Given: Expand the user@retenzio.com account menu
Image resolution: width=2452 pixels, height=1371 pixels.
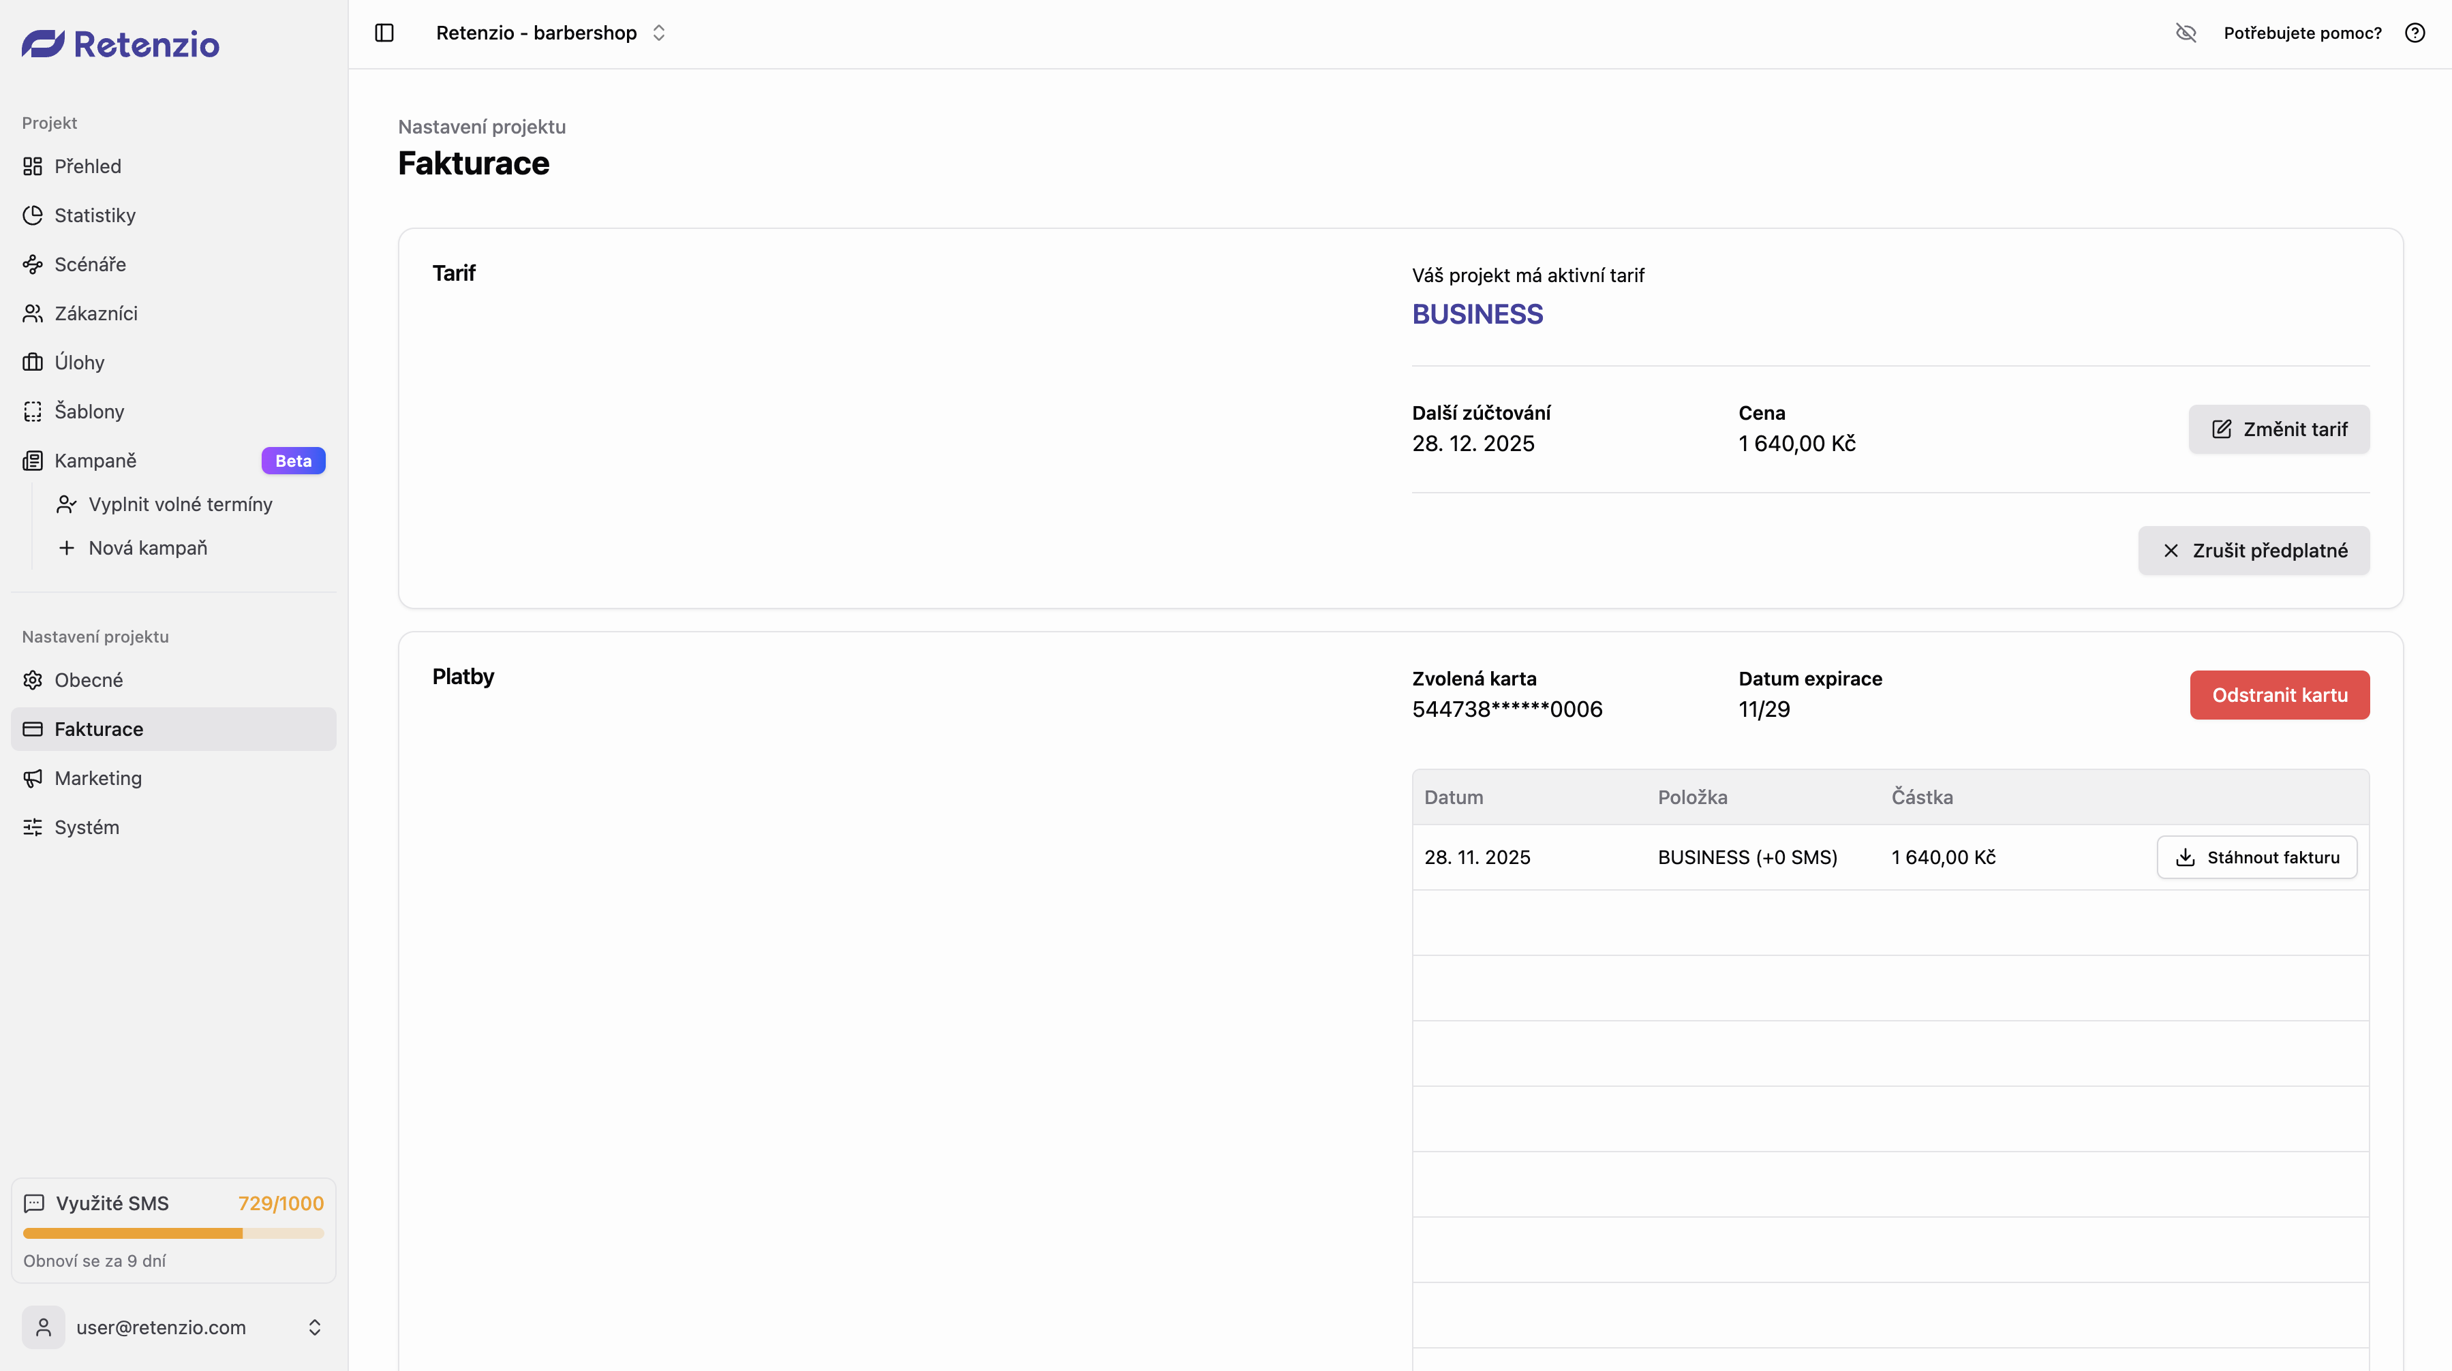Looking at the screenshot, I should click(x=173, y=1327).
